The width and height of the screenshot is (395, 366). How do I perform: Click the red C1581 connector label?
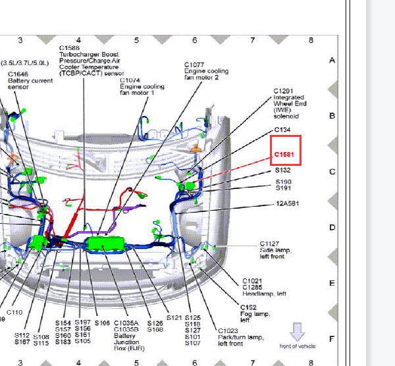(x=284, y=154)
